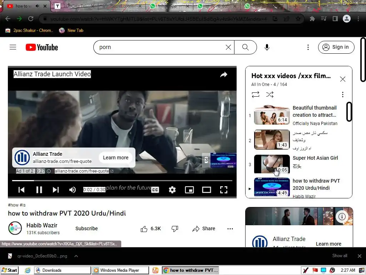
Task: Open a new browser tab with plus
Action: coord(296,6)
